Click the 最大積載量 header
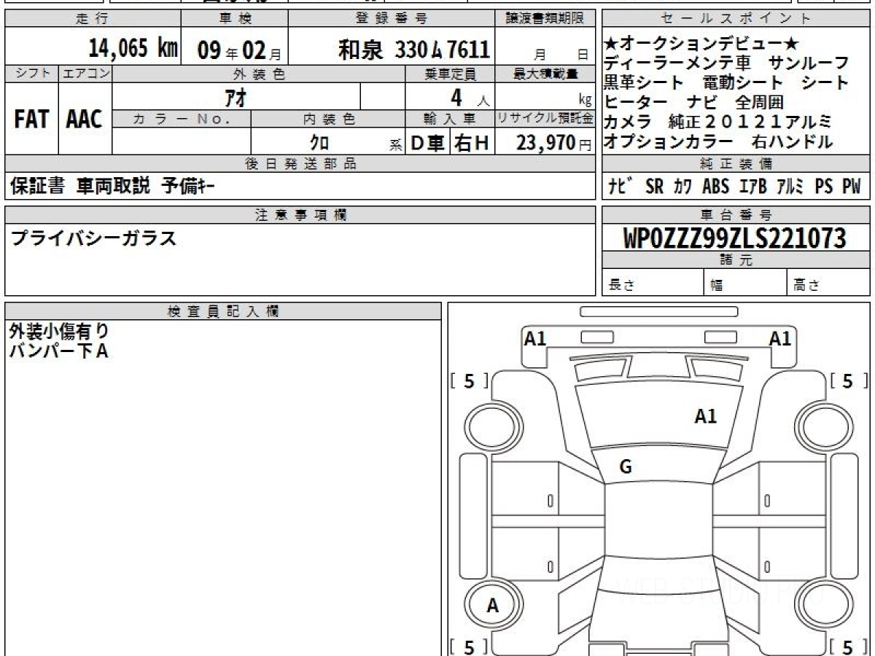 click(545, 74)
